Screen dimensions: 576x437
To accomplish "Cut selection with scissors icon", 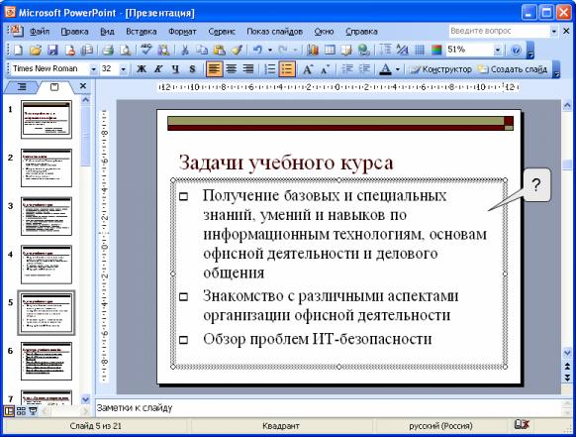I will [x=185, y=50].
